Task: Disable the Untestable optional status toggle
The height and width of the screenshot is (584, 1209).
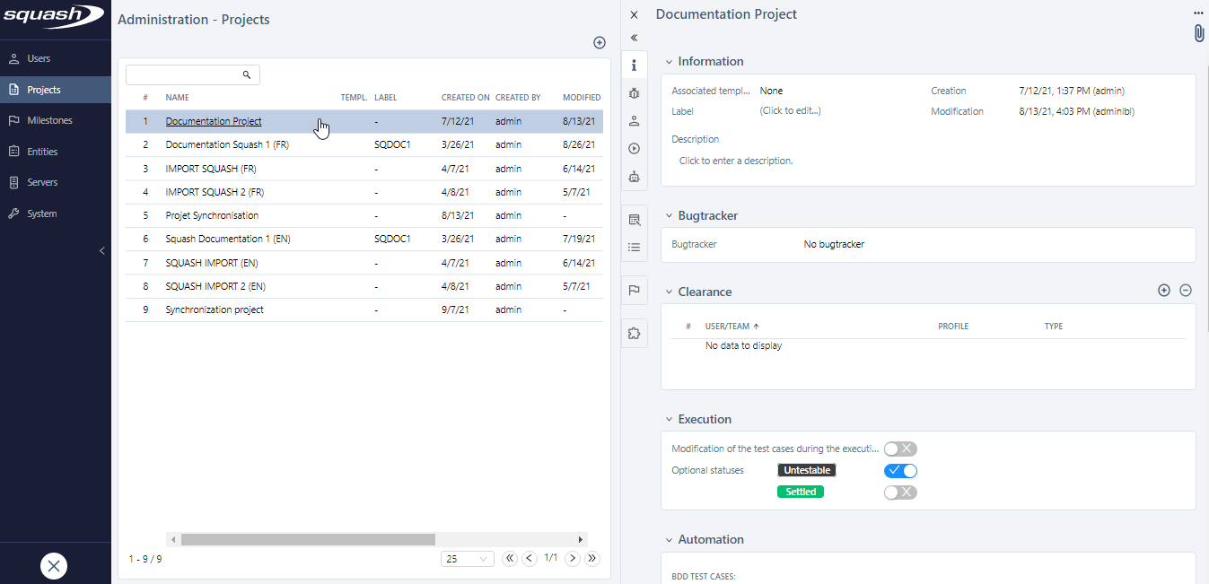Action: pyautogui.click(x=900, y=470)
